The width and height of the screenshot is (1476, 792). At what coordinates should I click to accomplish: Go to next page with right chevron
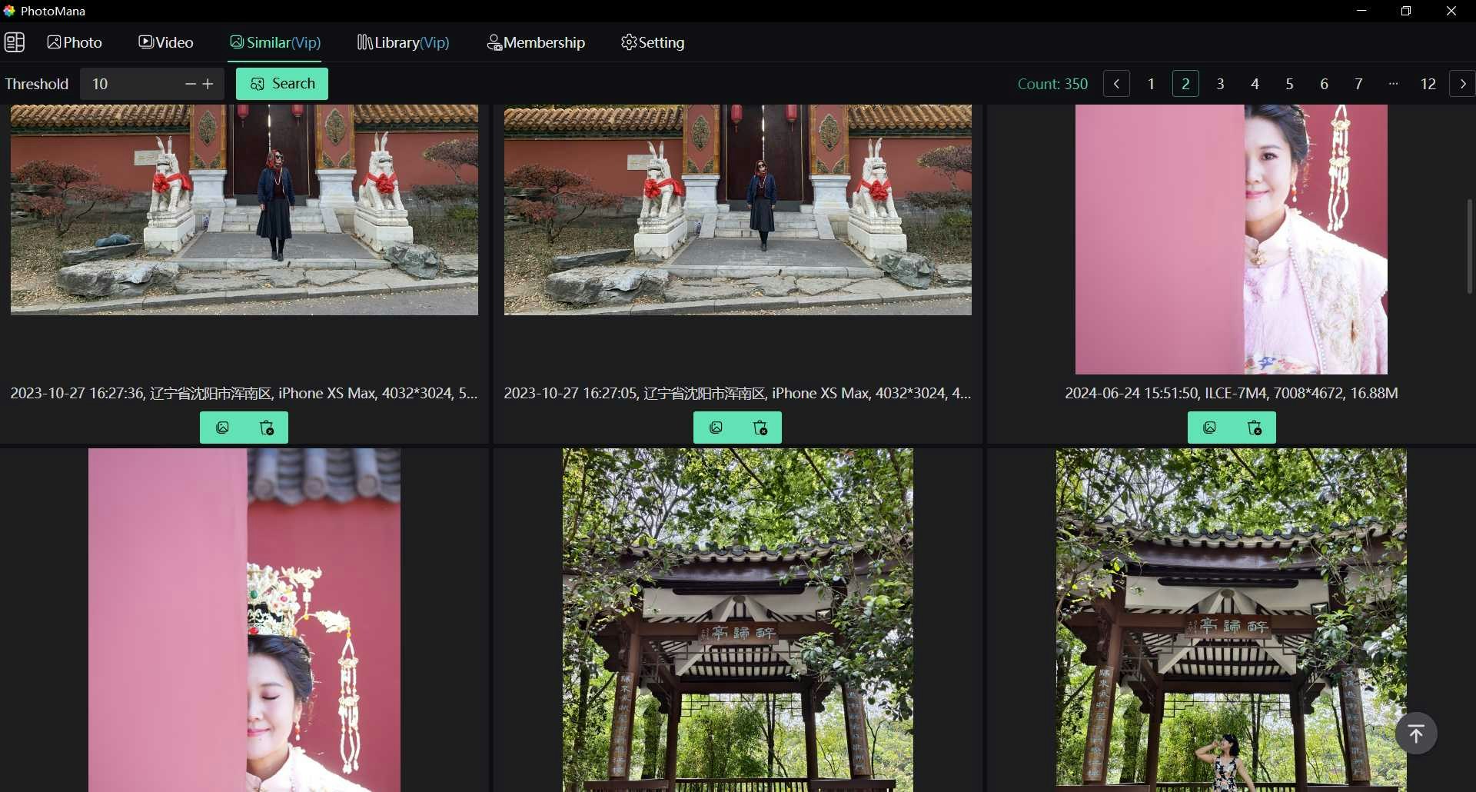click(x=1461, y=84)
